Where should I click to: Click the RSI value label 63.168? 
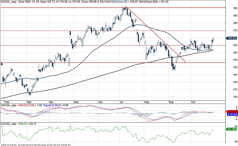click(232, 129)
